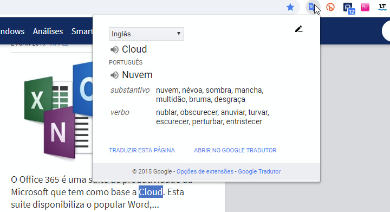Open the Google Translate extension icon
The width and height of the screenshot is (390, 212).
click(x=312, y=7)
